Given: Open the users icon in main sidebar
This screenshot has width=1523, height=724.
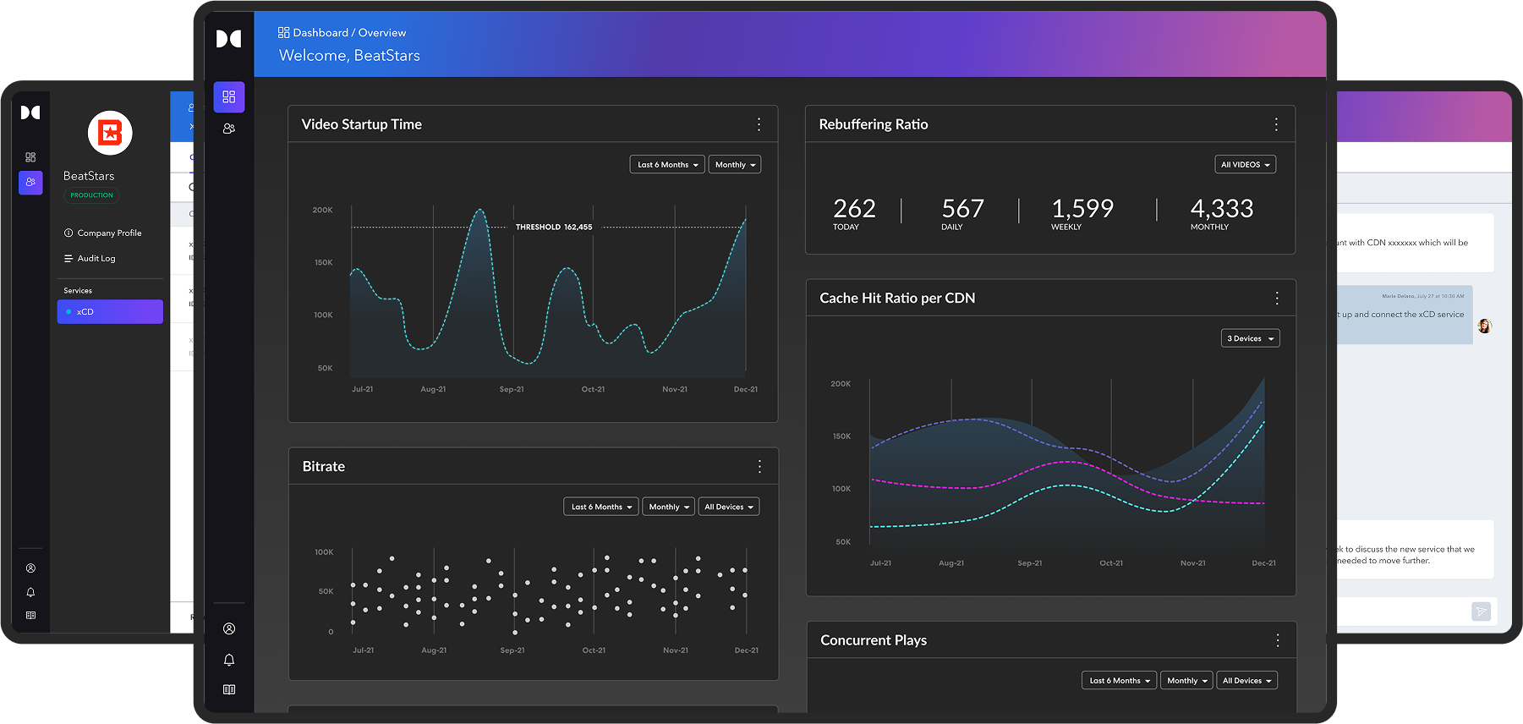Looking at the screenshot, I should point(228,129).
